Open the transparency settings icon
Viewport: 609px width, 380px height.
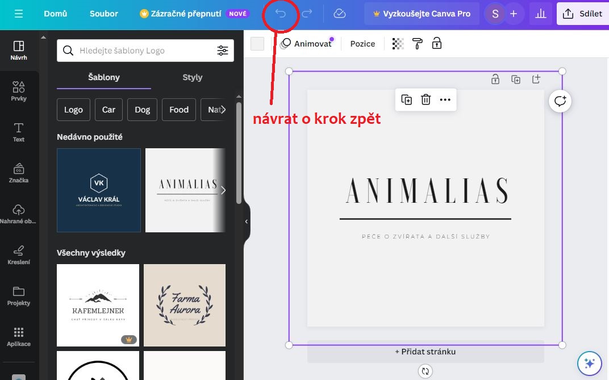click(x=397, y=43)
